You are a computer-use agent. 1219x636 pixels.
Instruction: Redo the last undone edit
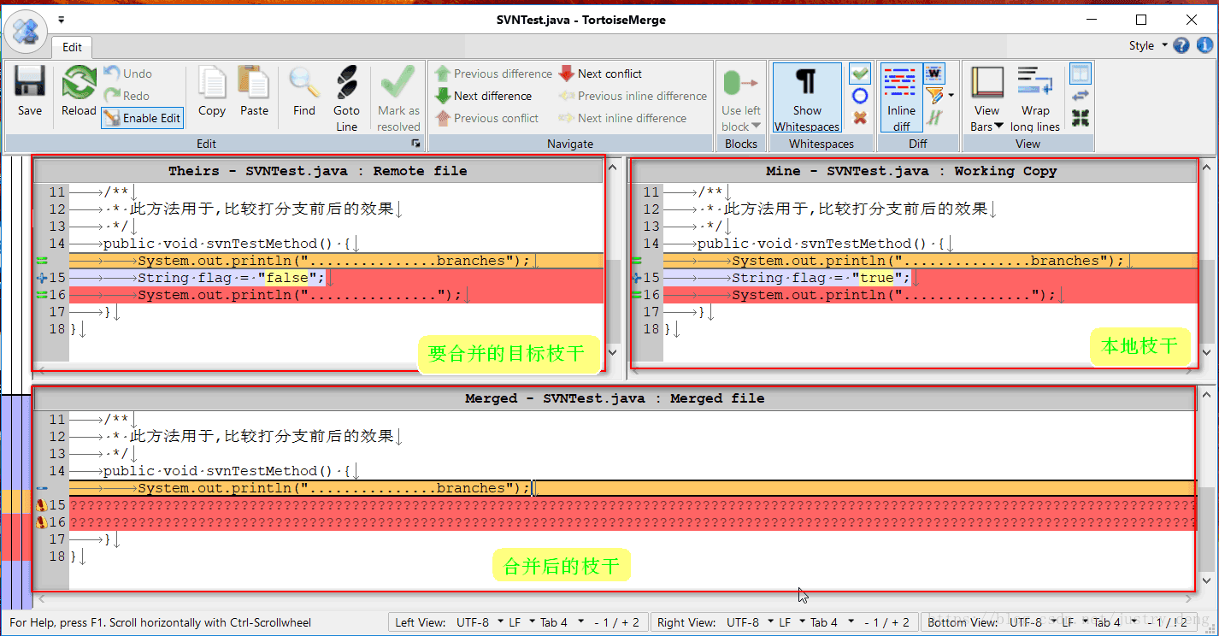click(127, 96)
